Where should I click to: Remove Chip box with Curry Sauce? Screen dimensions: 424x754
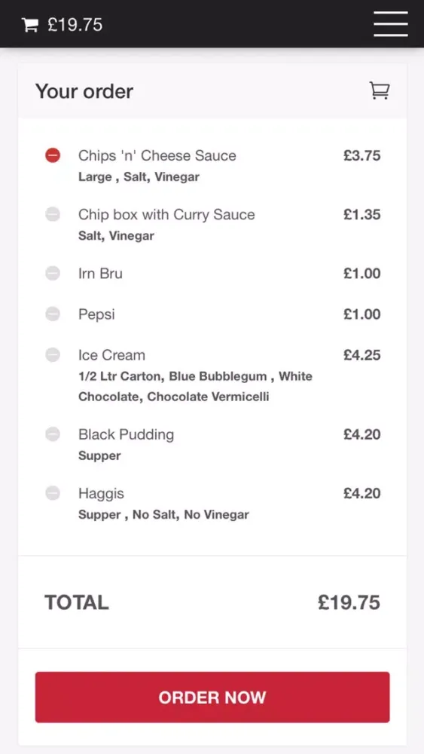pos(53,214)
